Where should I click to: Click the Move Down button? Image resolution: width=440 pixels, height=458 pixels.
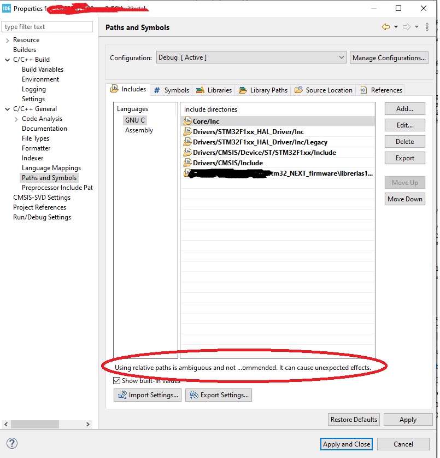pos(404,199)
